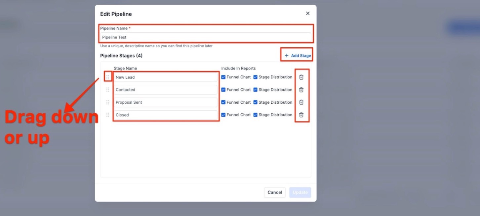
Task: Select the Proposal Sent stage name field
Action: (165, 102)
